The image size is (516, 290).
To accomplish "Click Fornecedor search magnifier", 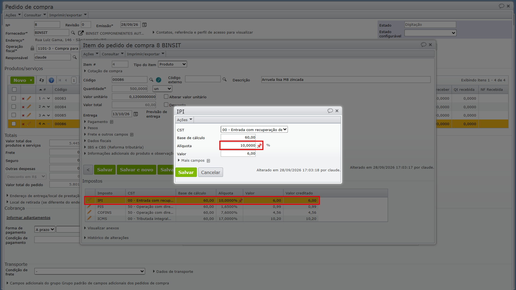I will pyautogui.click(x=73, y=33).
